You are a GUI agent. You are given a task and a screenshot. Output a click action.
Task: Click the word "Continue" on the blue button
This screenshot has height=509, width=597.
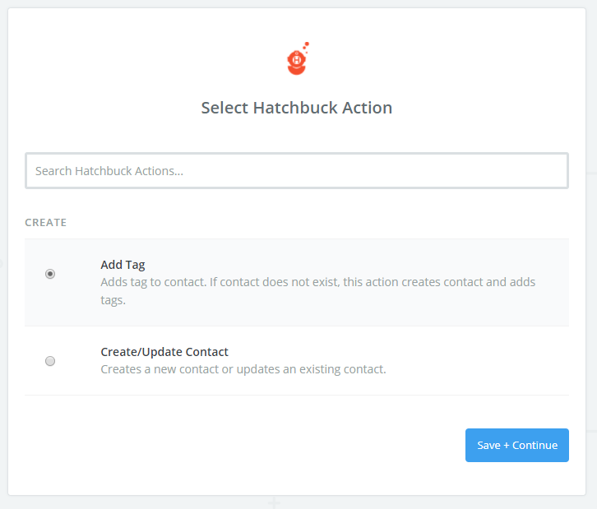(x=535, y=445)
